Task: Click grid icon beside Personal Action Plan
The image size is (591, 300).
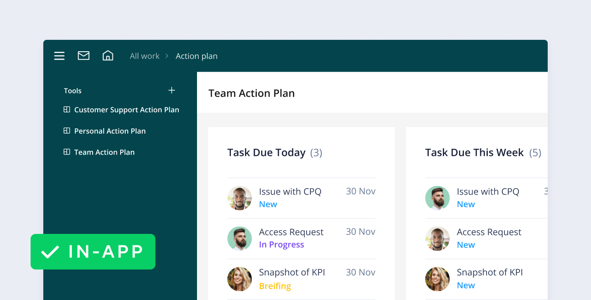Action: [x=66, y=131]
